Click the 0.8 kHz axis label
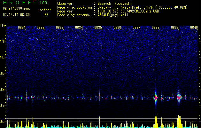 coord(3,90)
